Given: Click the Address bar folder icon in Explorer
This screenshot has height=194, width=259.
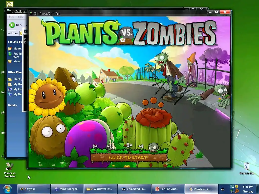Looking at the screenshot, I should [21, 33].
